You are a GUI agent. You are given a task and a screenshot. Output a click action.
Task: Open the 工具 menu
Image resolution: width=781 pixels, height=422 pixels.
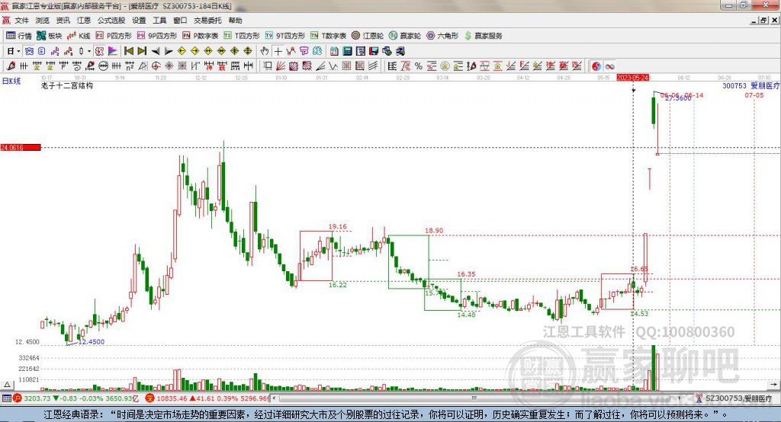159,21
